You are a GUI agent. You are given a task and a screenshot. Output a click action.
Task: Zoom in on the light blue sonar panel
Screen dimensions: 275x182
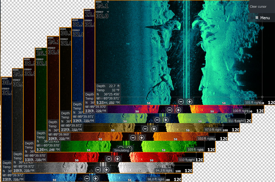(x=96, y=178)
